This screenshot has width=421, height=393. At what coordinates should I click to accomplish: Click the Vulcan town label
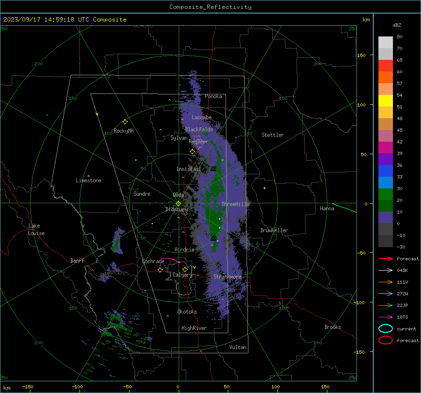pos(238,347)
